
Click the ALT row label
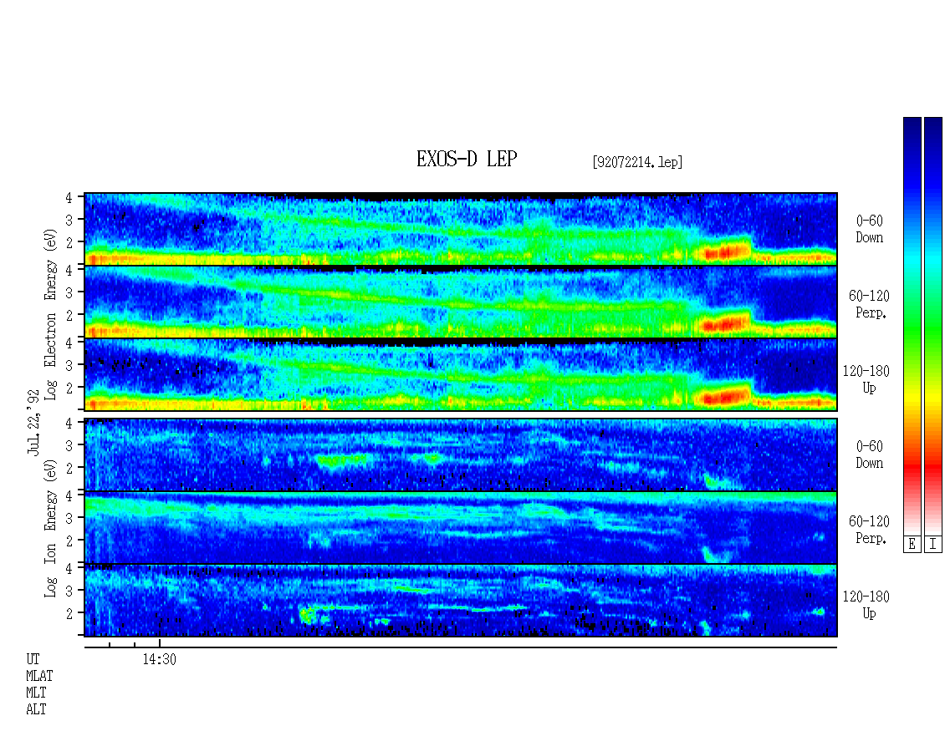click(36, 710)
